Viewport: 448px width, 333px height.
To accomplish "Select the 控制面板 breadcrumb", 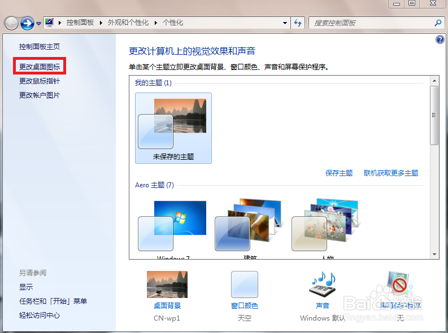I will [80, 23].
